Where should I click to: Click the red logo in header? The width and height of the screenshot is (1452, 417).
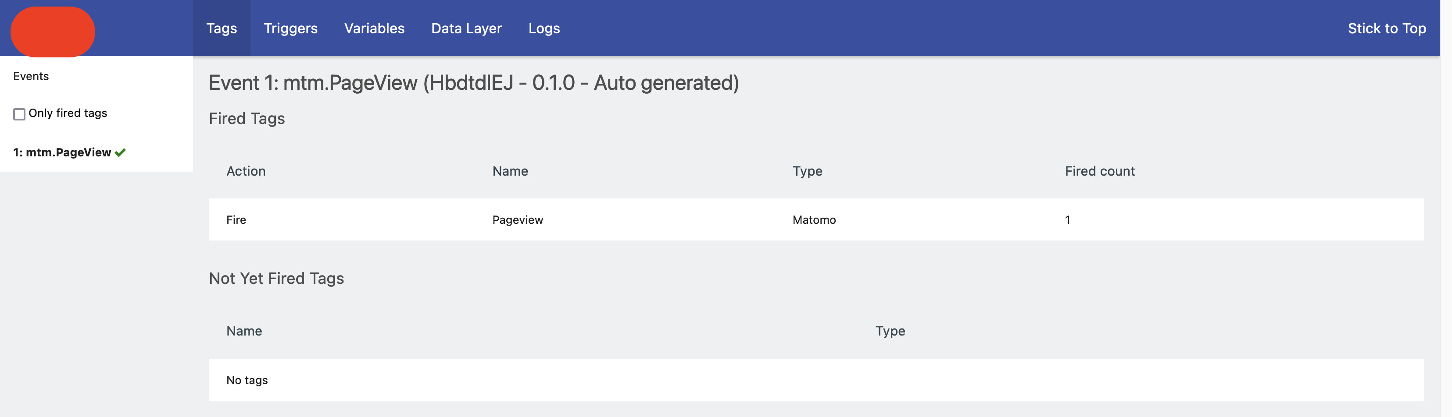(53, 32)
